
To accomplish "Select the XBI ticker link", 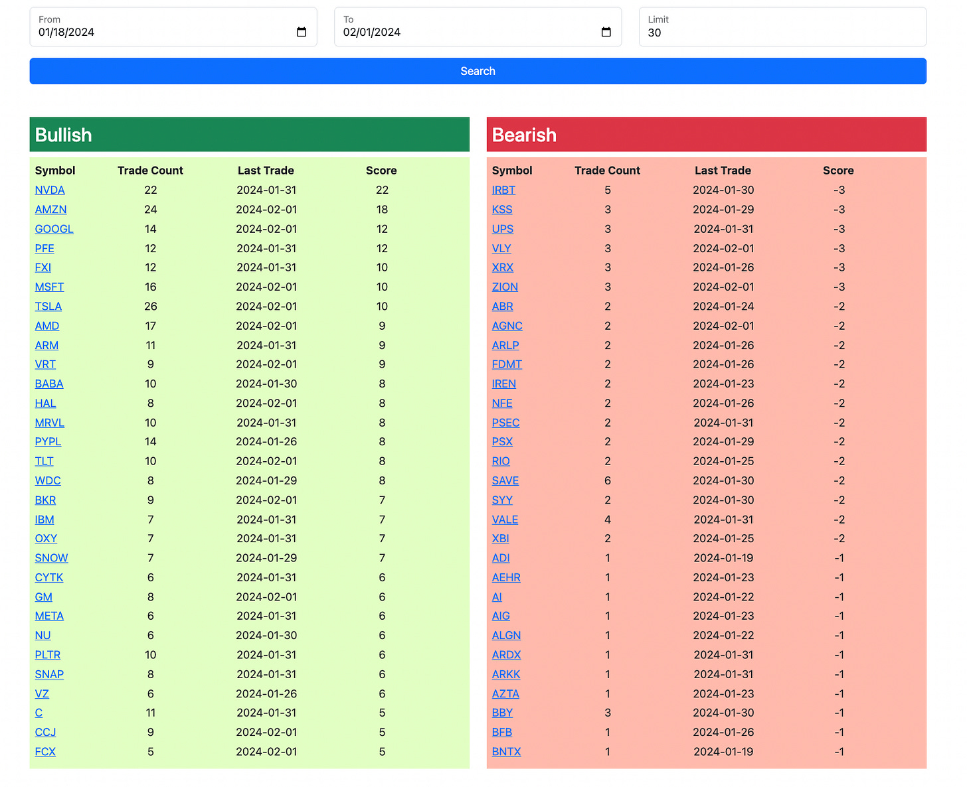I will pyautogui.click(x=501, y=539).
